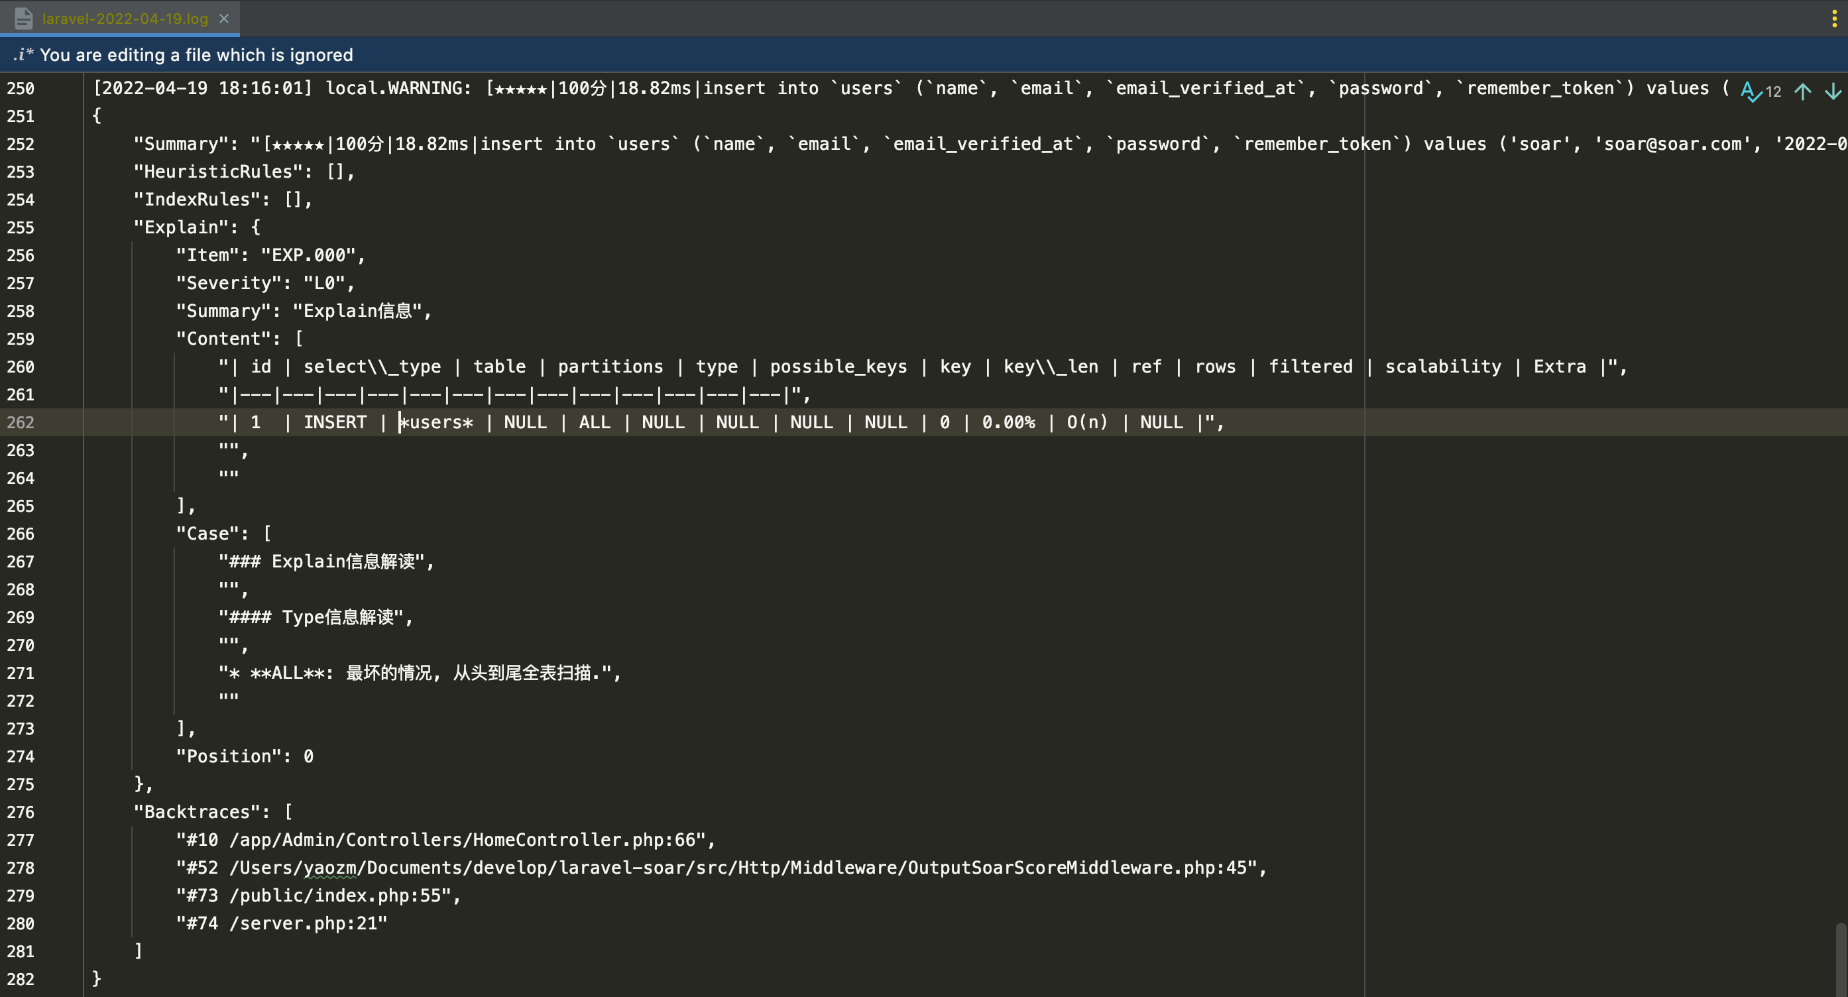Viewport: 1848px width, 997px height.
Task: Click line number 262 in the gutter
Action: click(x=21, y=422)
